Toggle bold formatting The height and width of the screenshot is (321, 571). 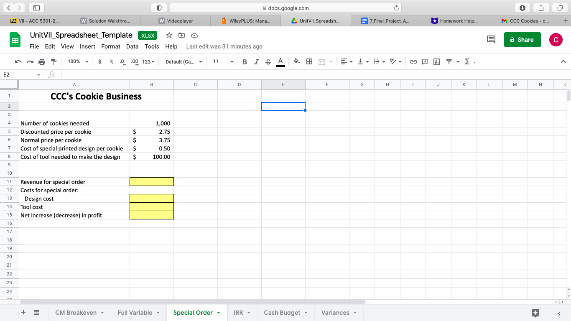click(x=245, y=61)
